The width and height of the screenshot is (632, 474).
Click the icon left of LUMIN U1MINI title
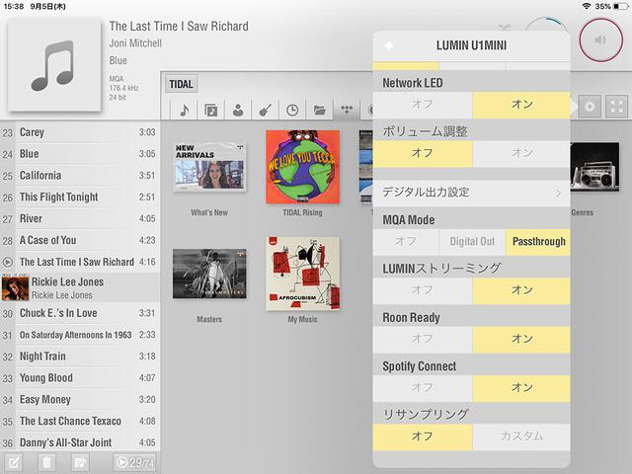click(389, 45)
